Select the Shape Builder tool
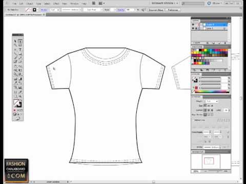 15,75
